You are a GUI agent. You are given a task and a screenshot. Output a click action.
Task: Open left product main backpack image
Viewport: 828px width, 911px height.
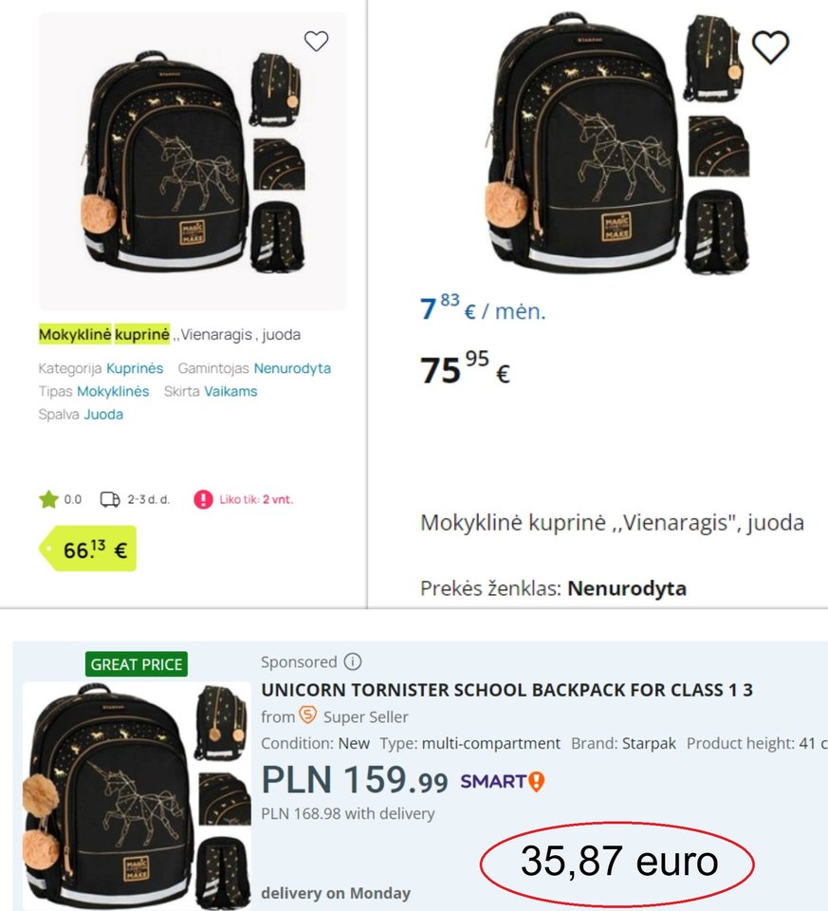(164, 162)
